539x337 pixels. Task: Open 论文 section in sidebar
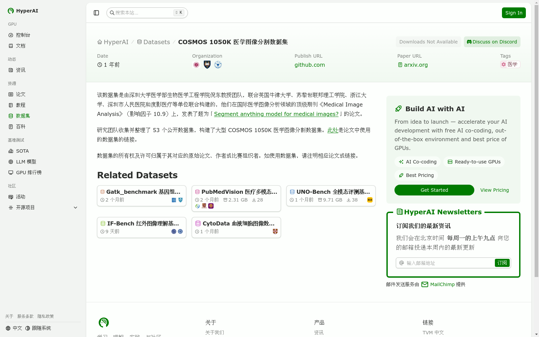coord(43,94)
